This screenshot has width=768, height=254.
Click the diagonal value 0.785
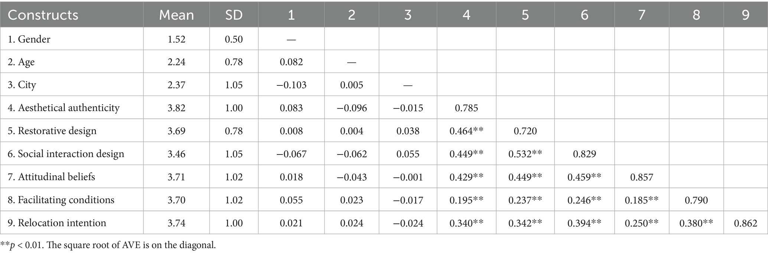(466, 108)
